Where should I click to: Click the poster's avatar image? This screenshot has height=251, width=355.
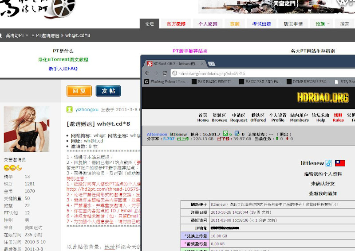pyautogui.click(x=27, y=129)
